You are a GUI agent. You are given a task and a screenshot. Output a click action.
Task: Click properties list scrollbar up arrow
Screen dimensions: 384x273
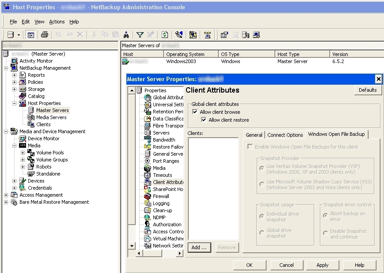132,90
